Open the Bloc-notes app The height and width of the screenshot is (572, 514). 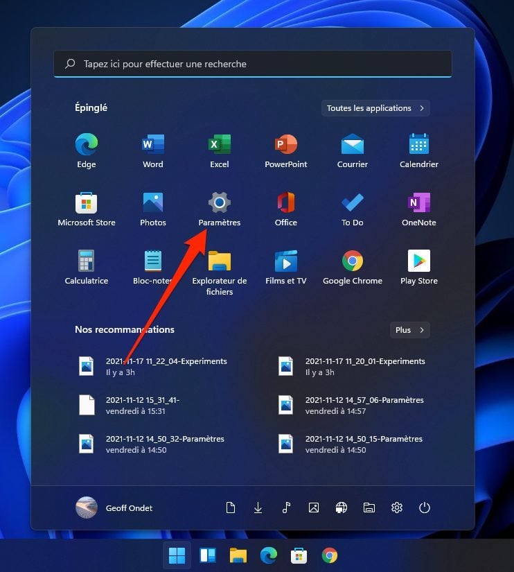click(x=152, y=268)
